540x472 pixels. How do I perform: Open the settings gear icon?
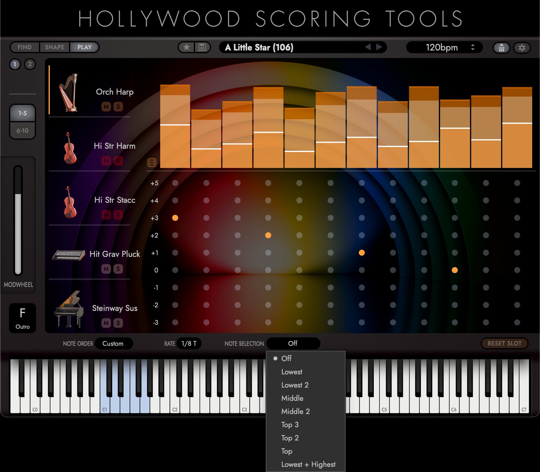[522, 47]
